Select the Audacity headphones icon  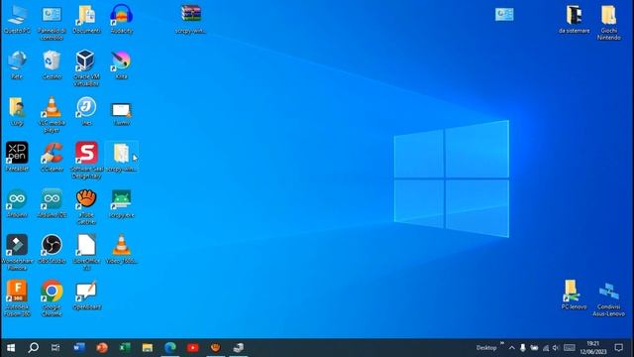[x=121, y=16]
